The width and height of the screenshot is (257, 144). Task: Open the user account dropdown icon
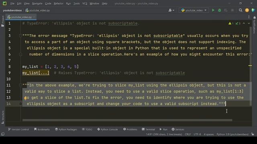tap(171, 10)
